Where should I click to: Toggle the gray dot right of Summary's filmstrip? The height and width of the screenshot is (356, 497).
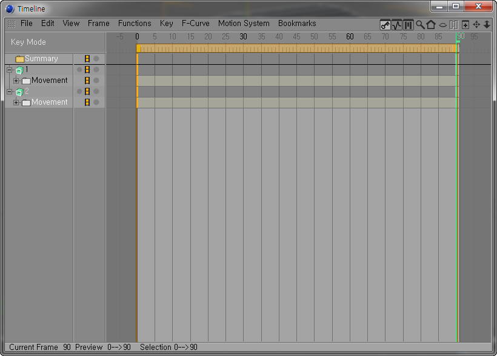tap(96, 59)
